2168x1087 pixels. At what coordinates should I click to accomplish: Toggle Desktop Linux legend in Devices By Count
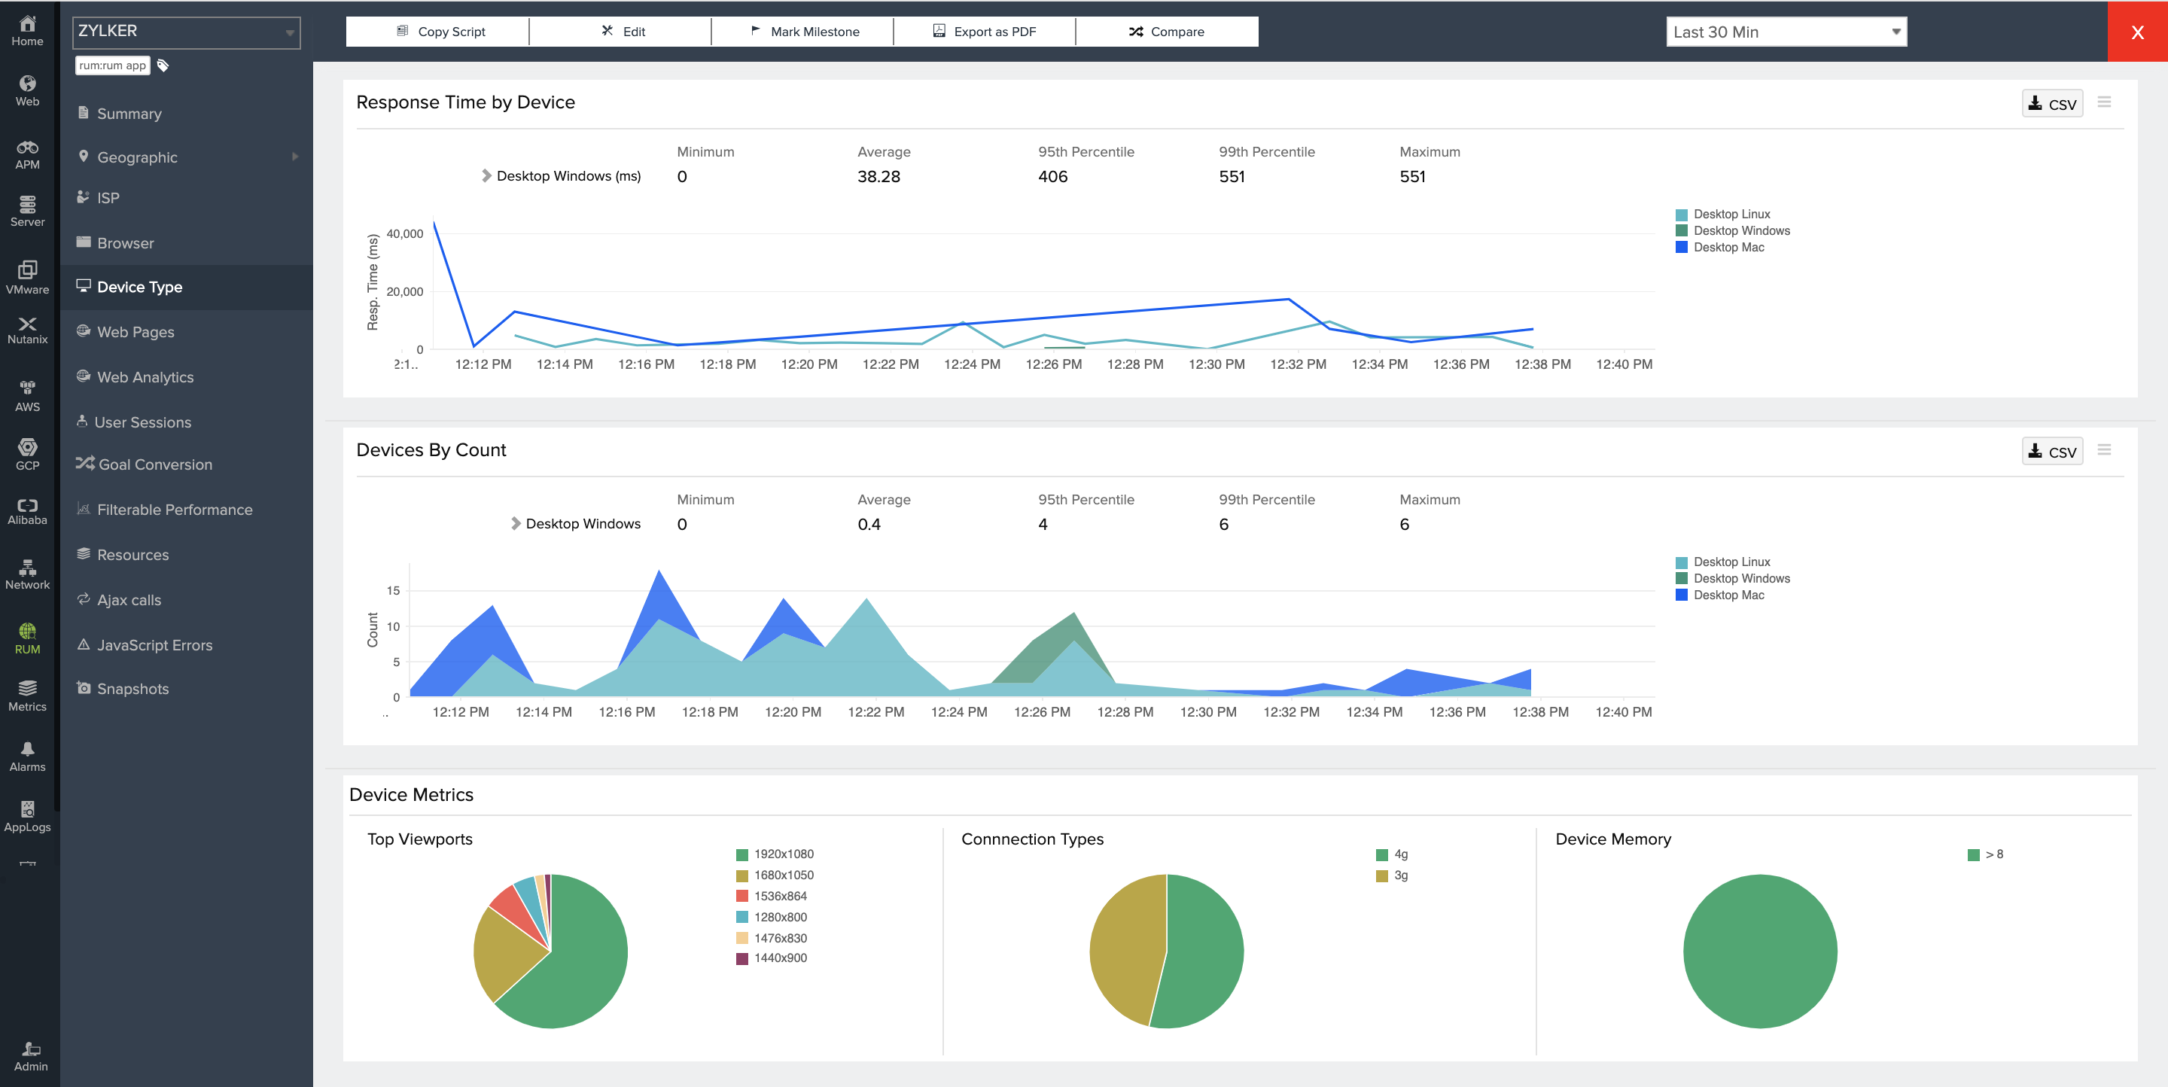pos(1731,562)
